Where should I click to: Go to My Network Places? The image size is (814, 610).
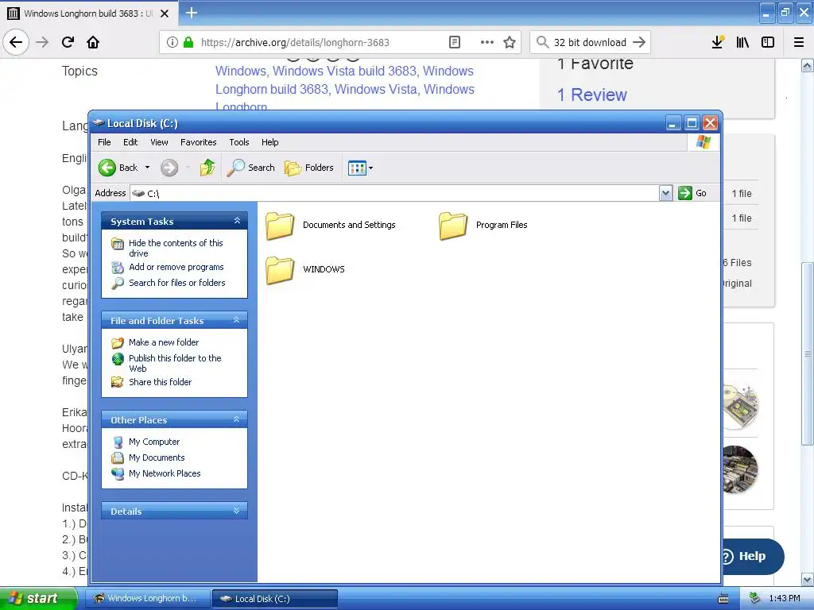click(x=165, y=473)
